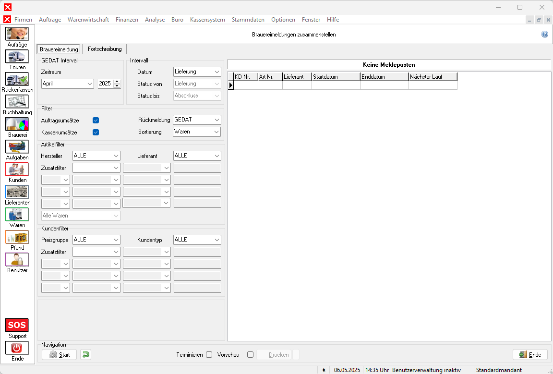Image resolution: width=553 pixels, height=374 pixels.
Task: Increase the year with the stepper up arrow
Action: 117,81
